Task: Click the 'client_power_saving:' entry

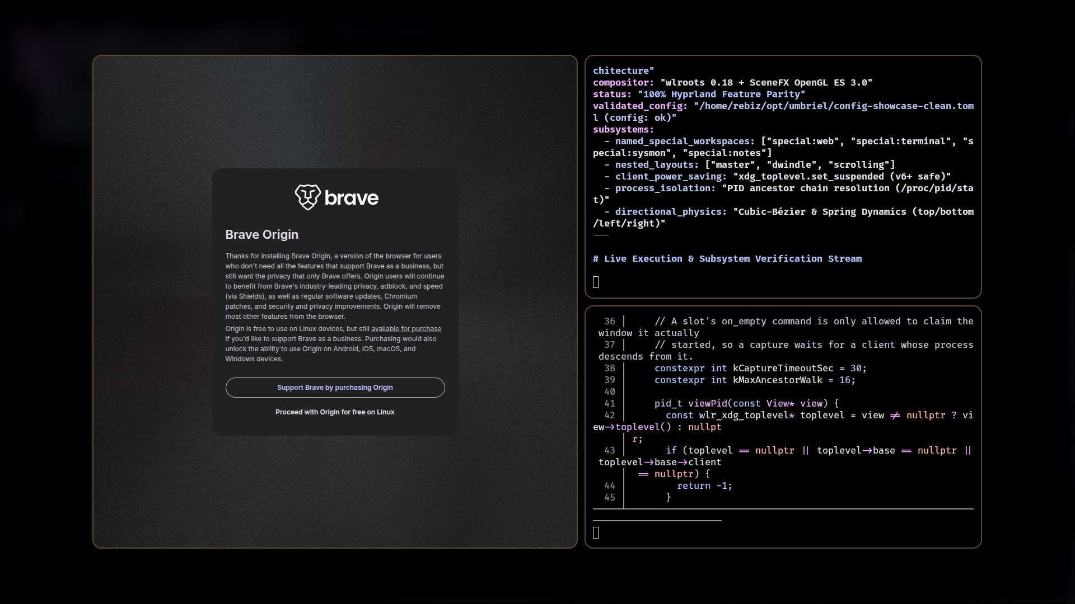Action: [778, 177]
